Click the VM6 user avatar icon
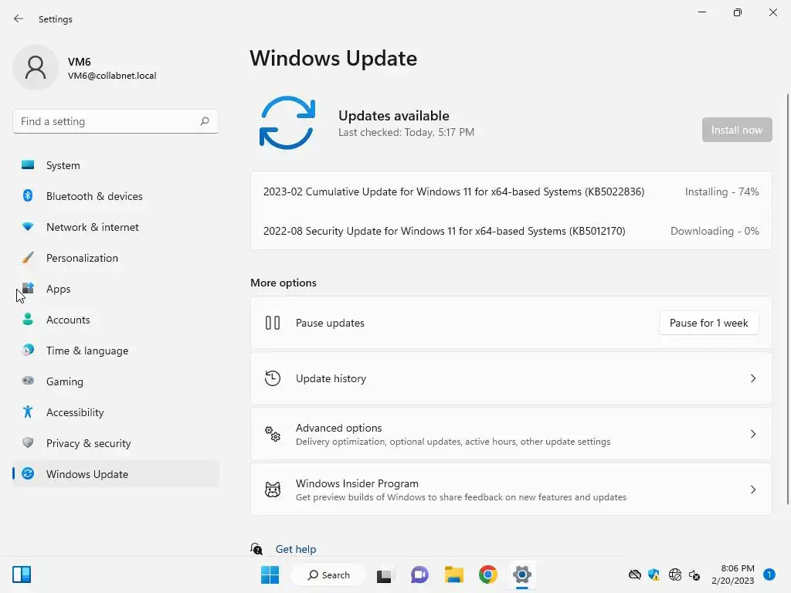The width and height of the screenshot is (791, 593). (36, 67)
